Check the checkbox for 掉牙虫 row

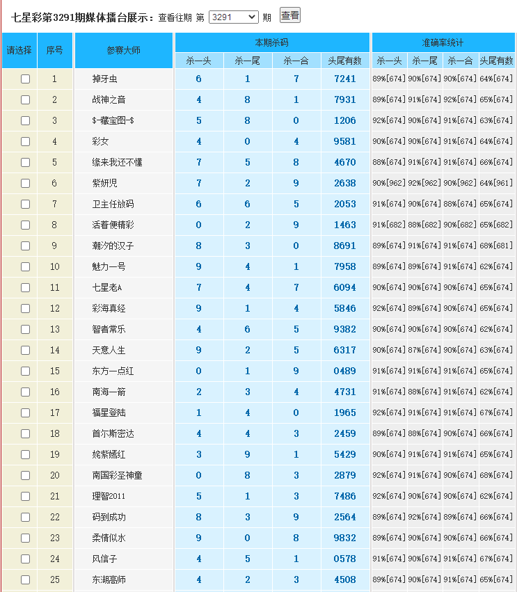[x=26, y=79]
